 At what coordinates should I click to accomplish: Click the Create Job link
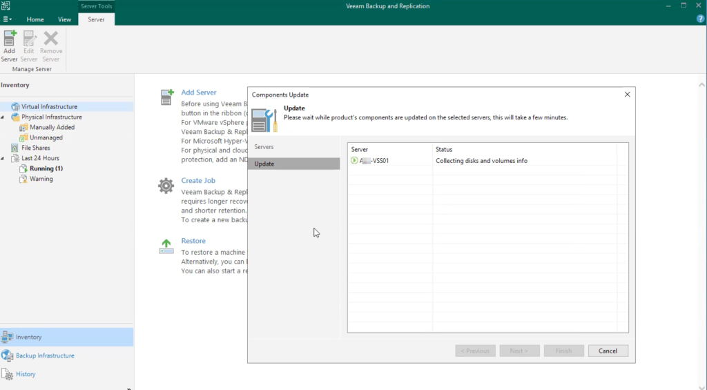[198, 180]
